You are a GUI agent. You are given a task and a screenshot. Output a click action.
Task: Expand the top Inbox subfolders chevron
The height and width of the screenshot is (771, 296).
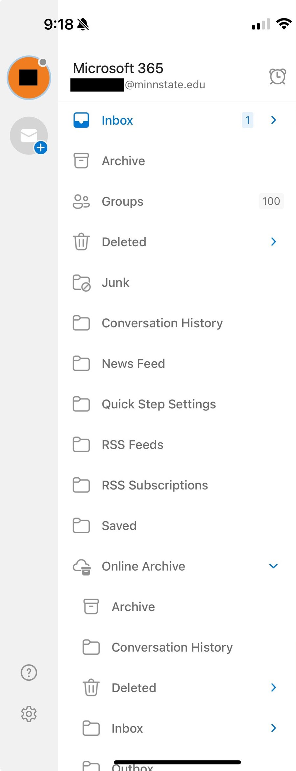(273, 120)
